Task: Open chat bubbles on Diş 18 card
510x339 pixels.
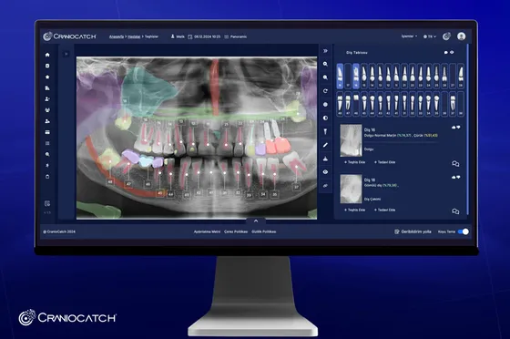Action: click(455, 211)
